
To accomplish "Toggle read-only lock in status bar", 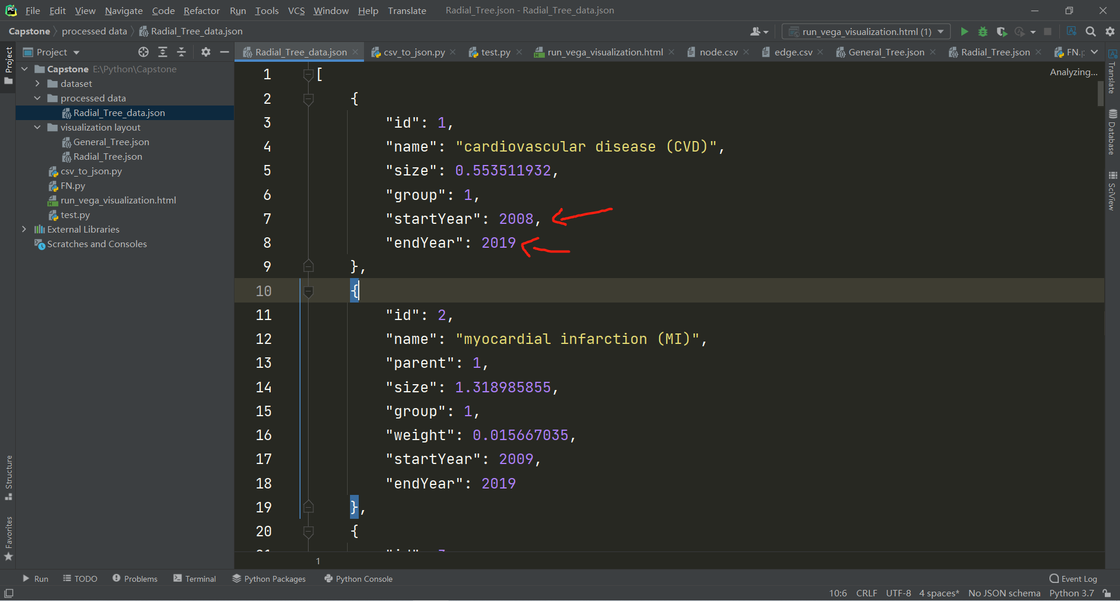I will [1107, 593].
